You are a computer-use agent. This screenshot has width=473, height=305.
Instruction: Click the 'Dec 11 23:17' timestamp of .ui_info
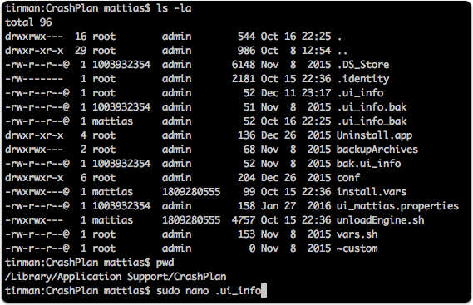pos(296,93)
